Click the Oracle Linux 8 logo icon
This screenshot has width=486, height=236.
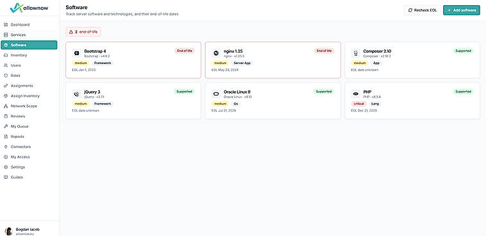pos(216,94)
